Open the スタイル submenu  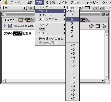tap(50, 15)
